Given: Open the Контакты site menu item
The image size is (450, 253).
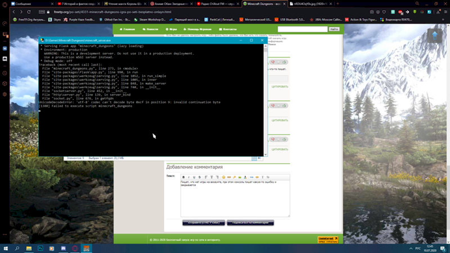Looking at the screenshot, I should pos(228,29).
